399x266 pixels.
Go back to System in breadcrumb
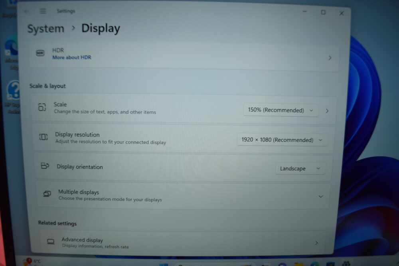(x=46, y=28)
